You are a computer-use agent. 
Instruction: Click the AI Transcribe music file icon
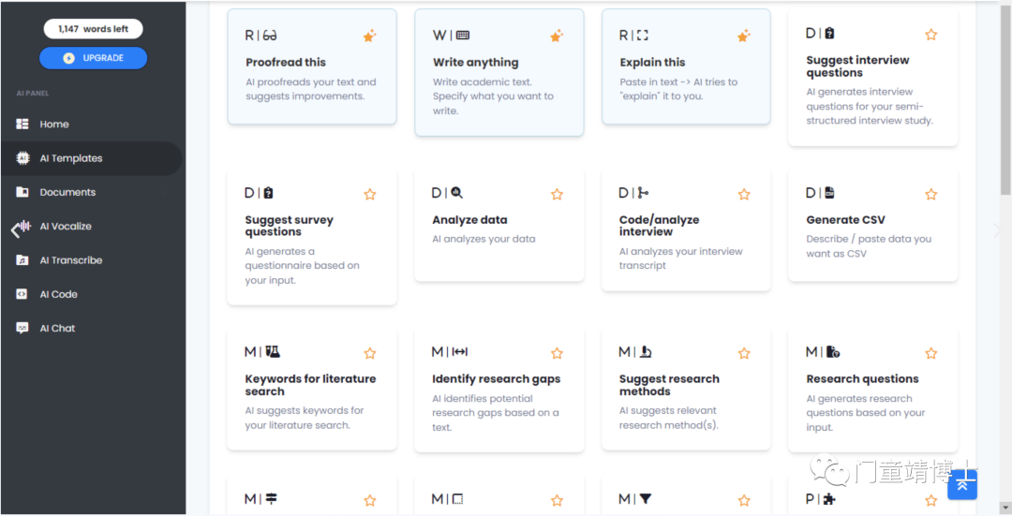coord(22,260)
